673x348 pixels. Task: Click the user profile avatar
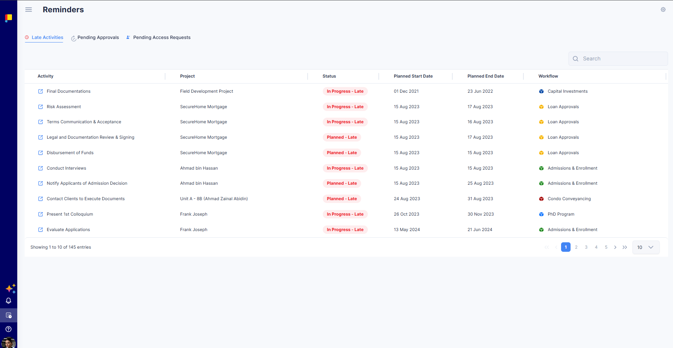8,343
